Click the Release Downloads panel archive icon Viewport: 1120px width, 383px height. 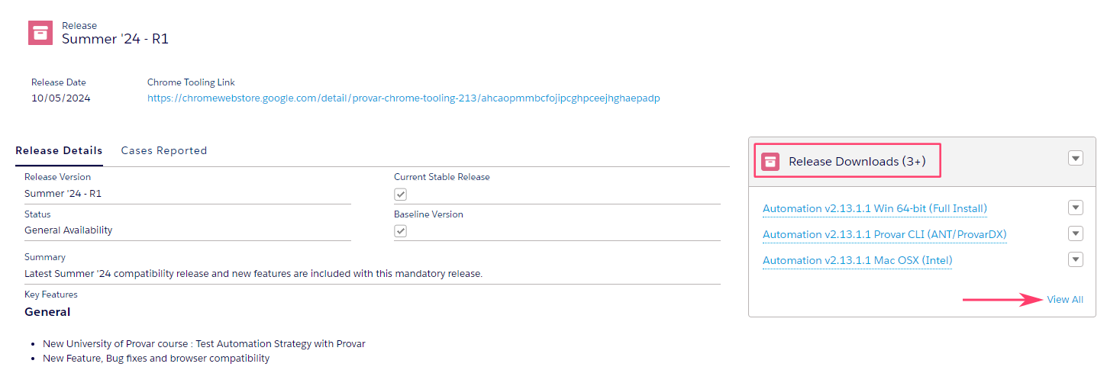(x=770, y=161)
